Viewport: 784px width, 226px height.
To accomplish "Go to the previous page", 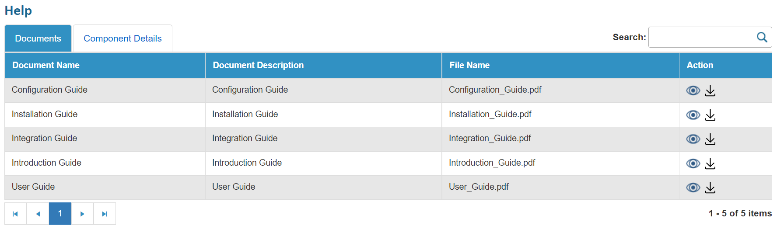I will (x=38, y=214).
